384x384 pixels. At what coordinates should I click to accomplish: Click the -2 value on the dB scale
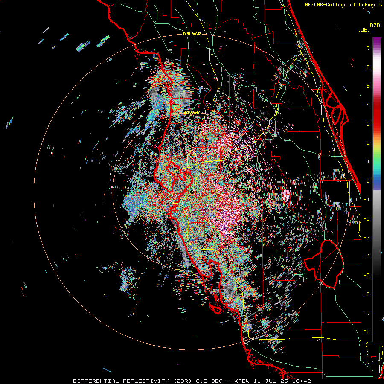(367, 219)
